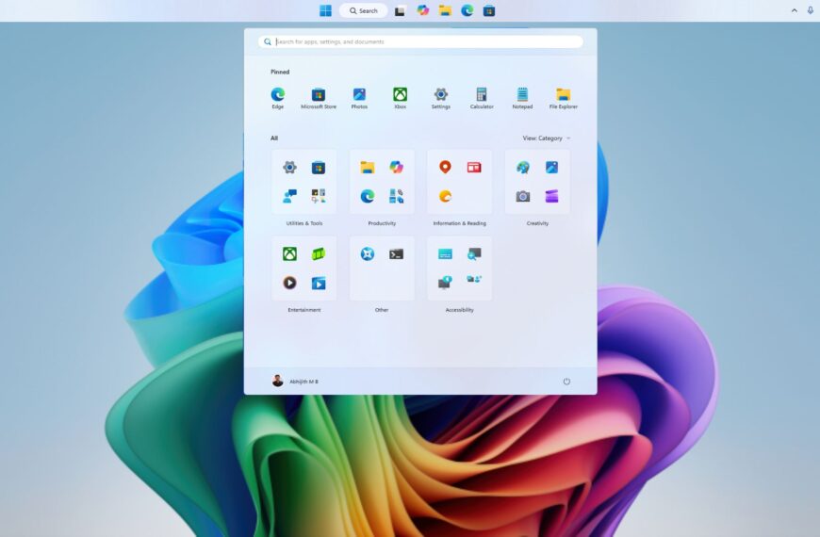
Task: Open File Explorer from the taskbar
Action: tap(445, 10)
